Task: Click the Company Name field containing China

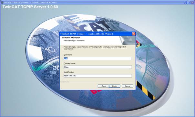Action: tap(97, 67)
